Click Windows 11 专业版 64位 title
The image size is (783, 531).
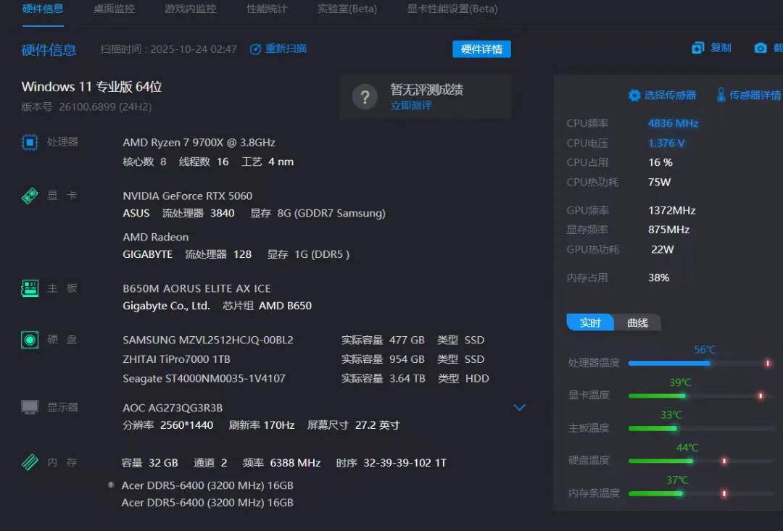point(91,87)
